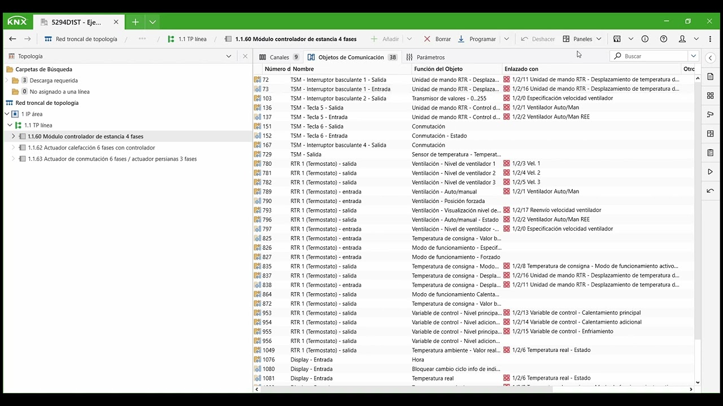Open the camera-shaped diagnostics sidebar icon
This screenshot has height=406, width=723.
tap(711, 114)
